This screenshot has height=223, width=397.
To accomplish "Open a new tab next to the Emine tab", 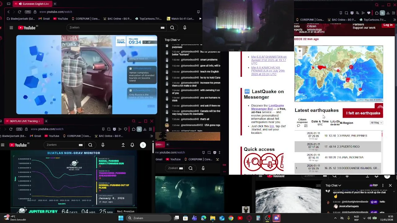I will (x=167, y=144).
